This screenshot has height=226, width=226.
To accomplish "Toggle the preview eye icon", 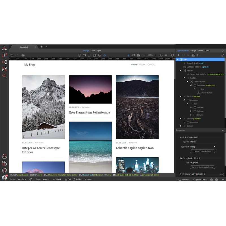I will [134, 55].
